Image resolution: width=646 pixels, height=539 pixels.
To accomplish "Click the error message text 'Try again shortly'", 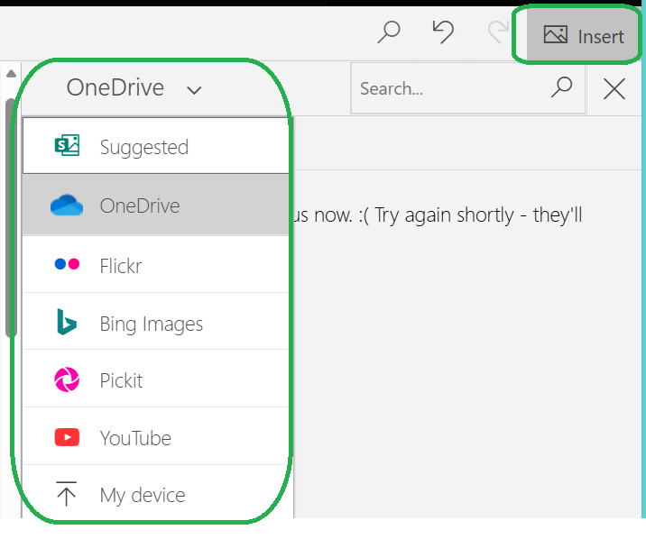I will coord(444,215).
